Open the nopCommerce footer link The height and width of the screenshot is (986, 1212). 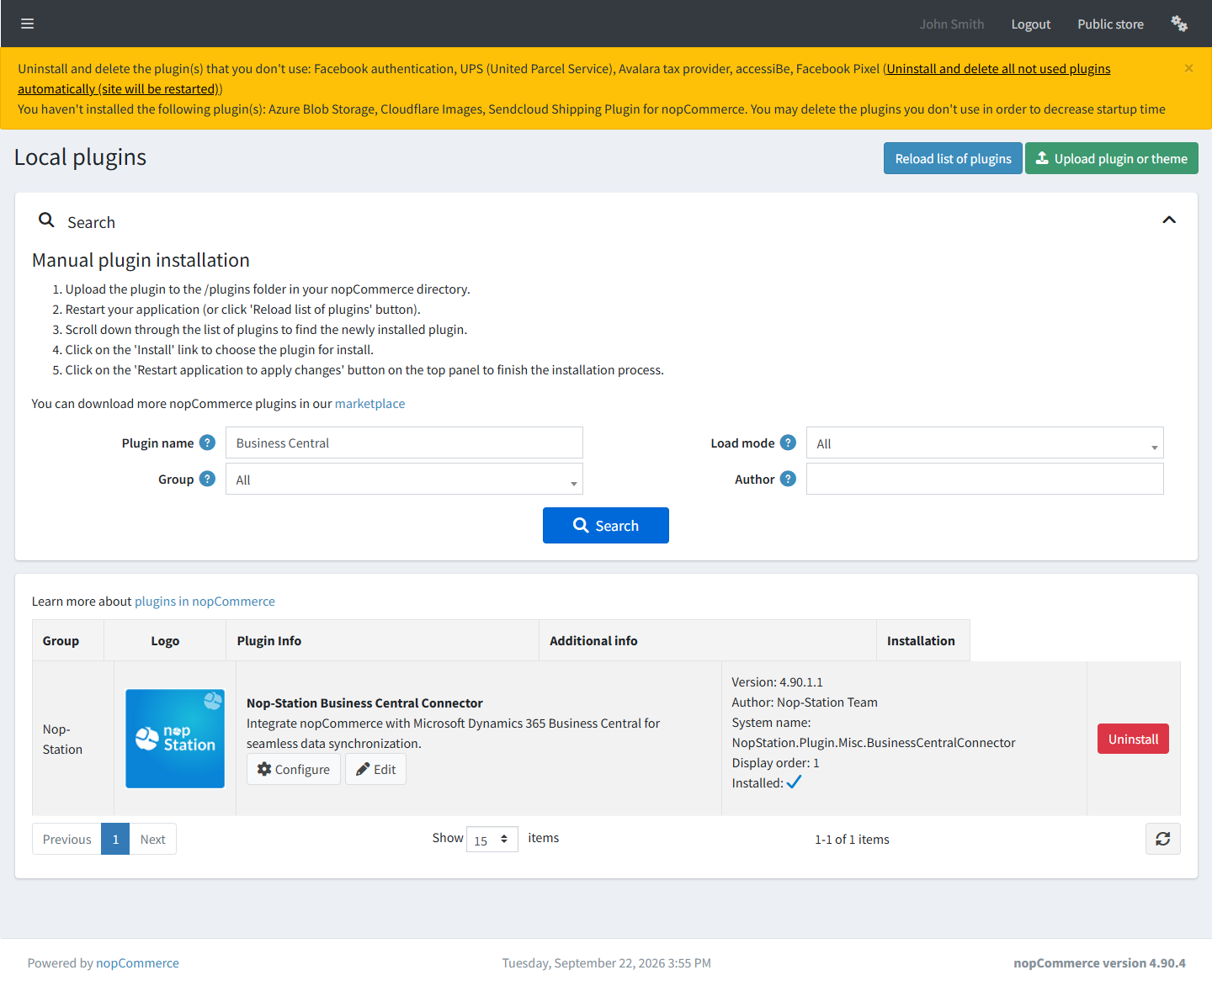click(x=137, y=963)
